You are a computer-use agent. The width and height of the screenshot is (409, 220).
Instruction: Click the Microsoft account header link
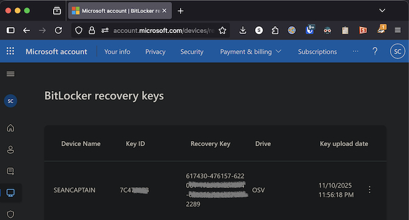click(56, 52)
